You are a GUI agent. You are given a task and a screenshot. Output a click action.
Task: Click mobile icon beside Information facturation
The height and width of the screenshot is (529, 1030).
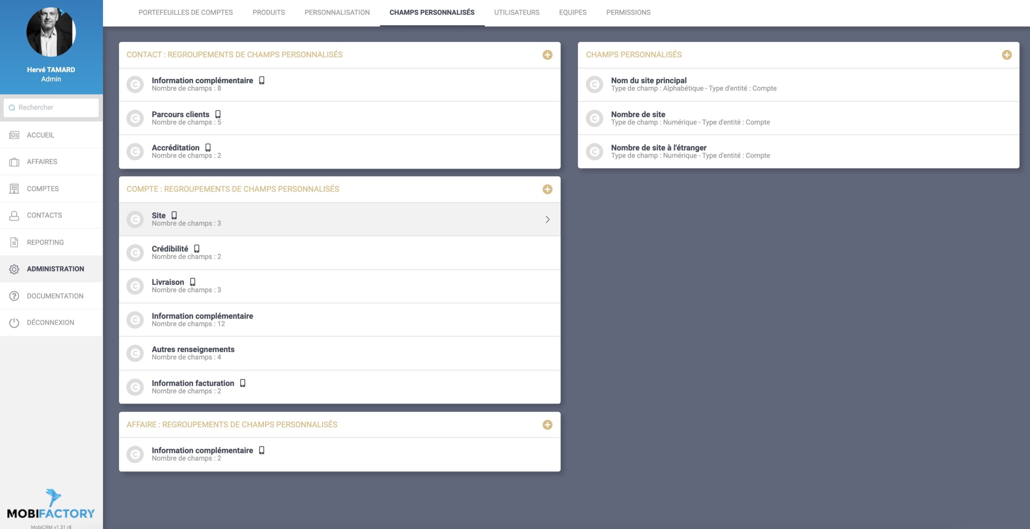(243, 383)
